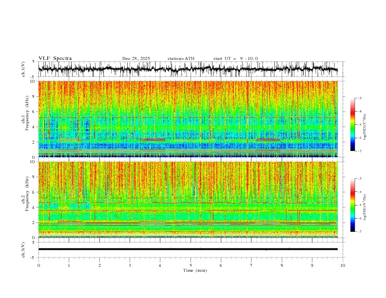Click the 9 minute tick label on time axis
Image resolution: width=386 pixels, height=298 pixels.
(312, 265)
